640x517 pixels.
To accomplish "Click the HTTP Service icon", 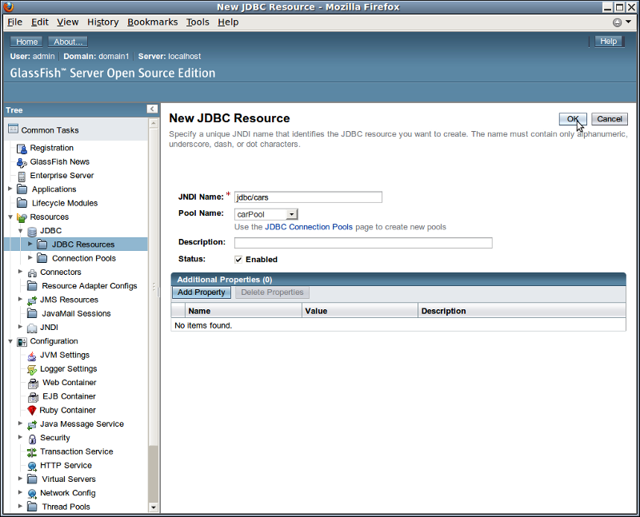I will click(x=33, y=465).
